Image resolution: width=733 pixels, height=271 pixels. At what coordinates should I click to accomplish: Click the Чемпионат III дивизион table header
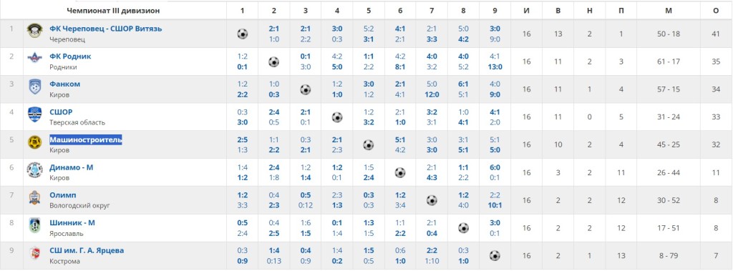pyautogui.click(x=113, y=10)
